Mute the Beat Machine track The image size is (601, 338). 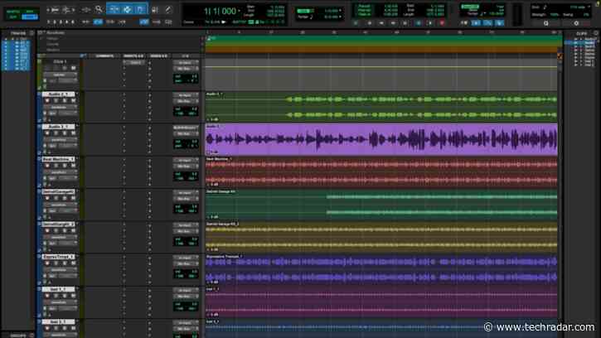(73, 166)
